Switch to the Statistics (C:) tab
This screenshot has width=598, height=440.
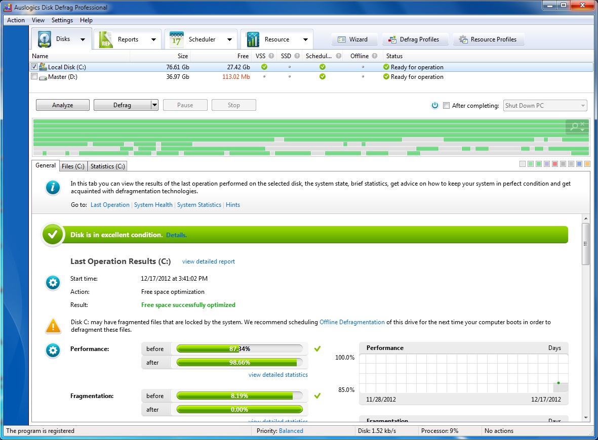(x=107, y=166)
